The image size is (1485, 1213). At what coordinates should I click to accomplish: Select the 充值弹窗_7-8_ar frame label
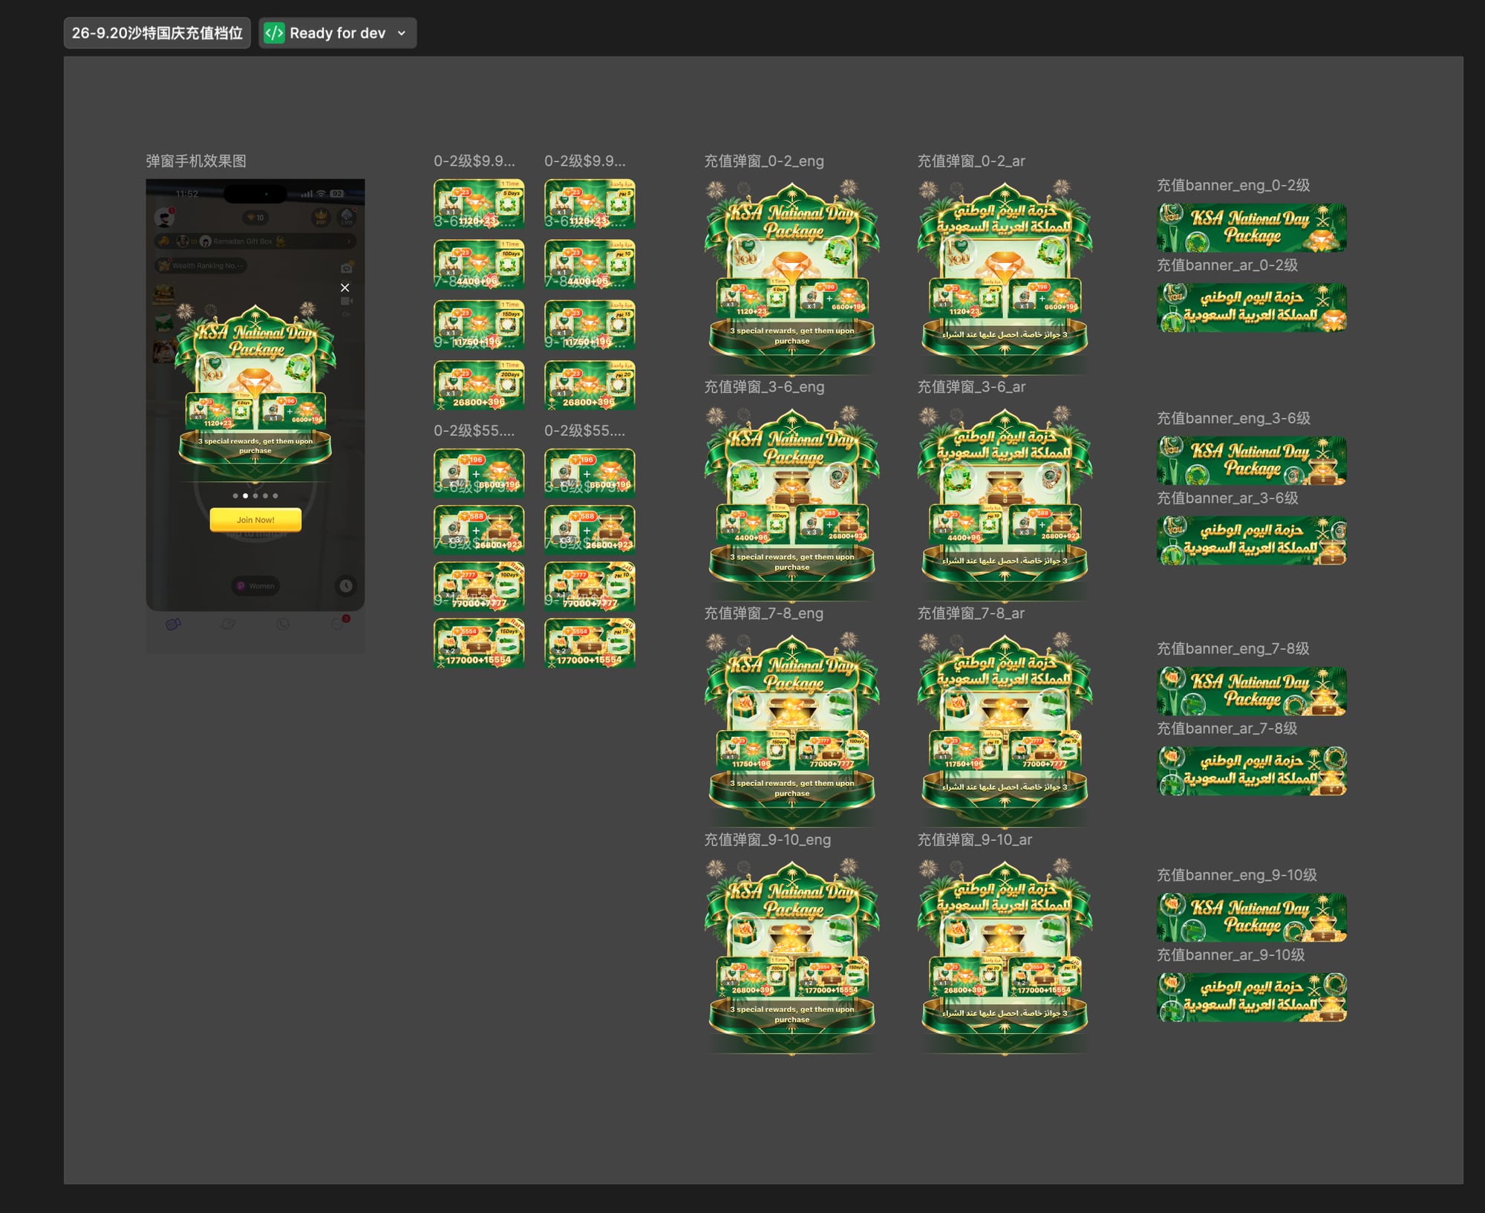971,614
